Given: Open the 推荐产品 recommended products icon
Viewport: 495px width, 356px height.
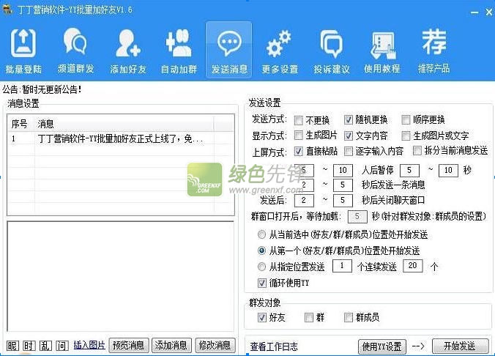Looking at the screenshot, I should click(x=433, y=51).
